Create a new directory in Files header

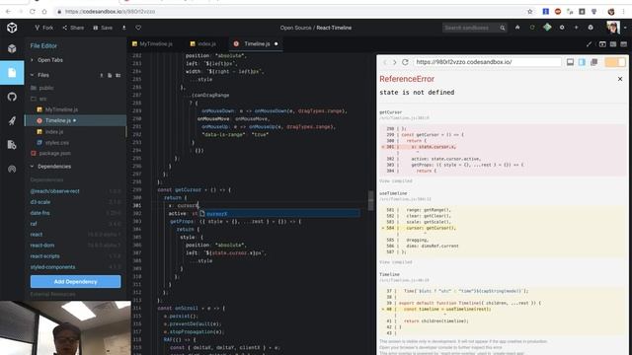tap(118, 75)
